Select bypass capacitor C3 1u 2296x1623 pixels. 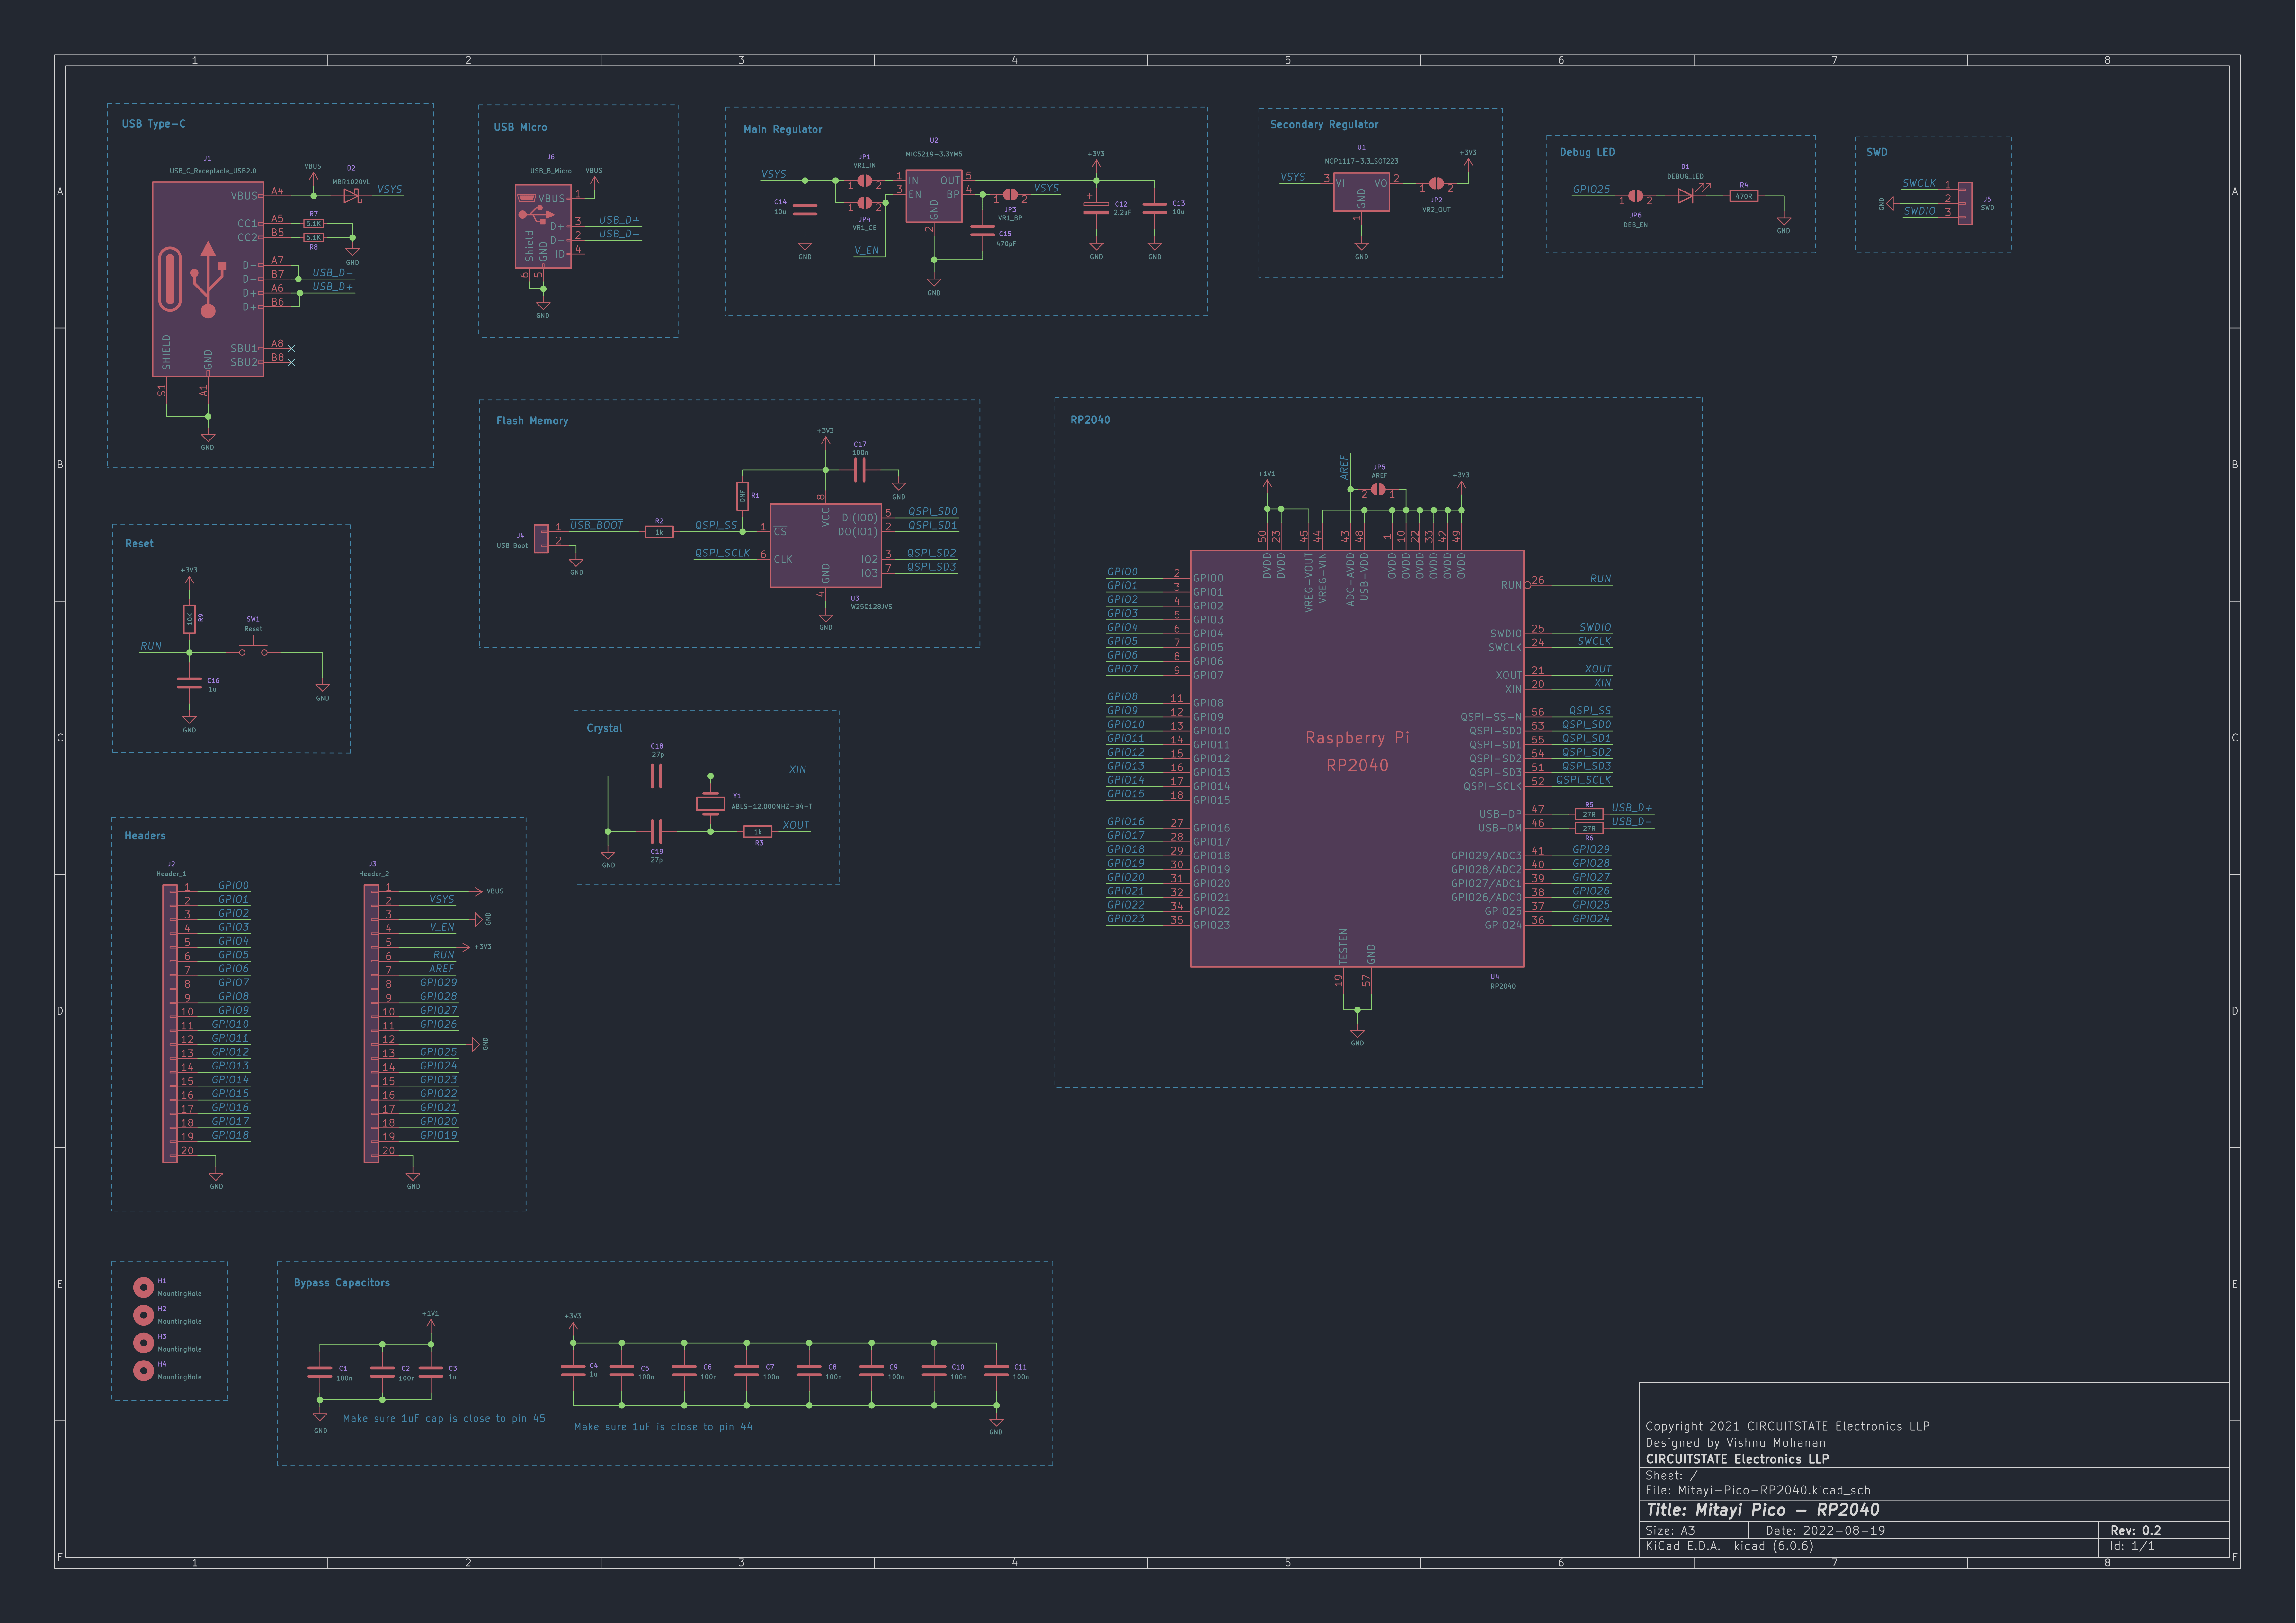tap(431, 1372)
